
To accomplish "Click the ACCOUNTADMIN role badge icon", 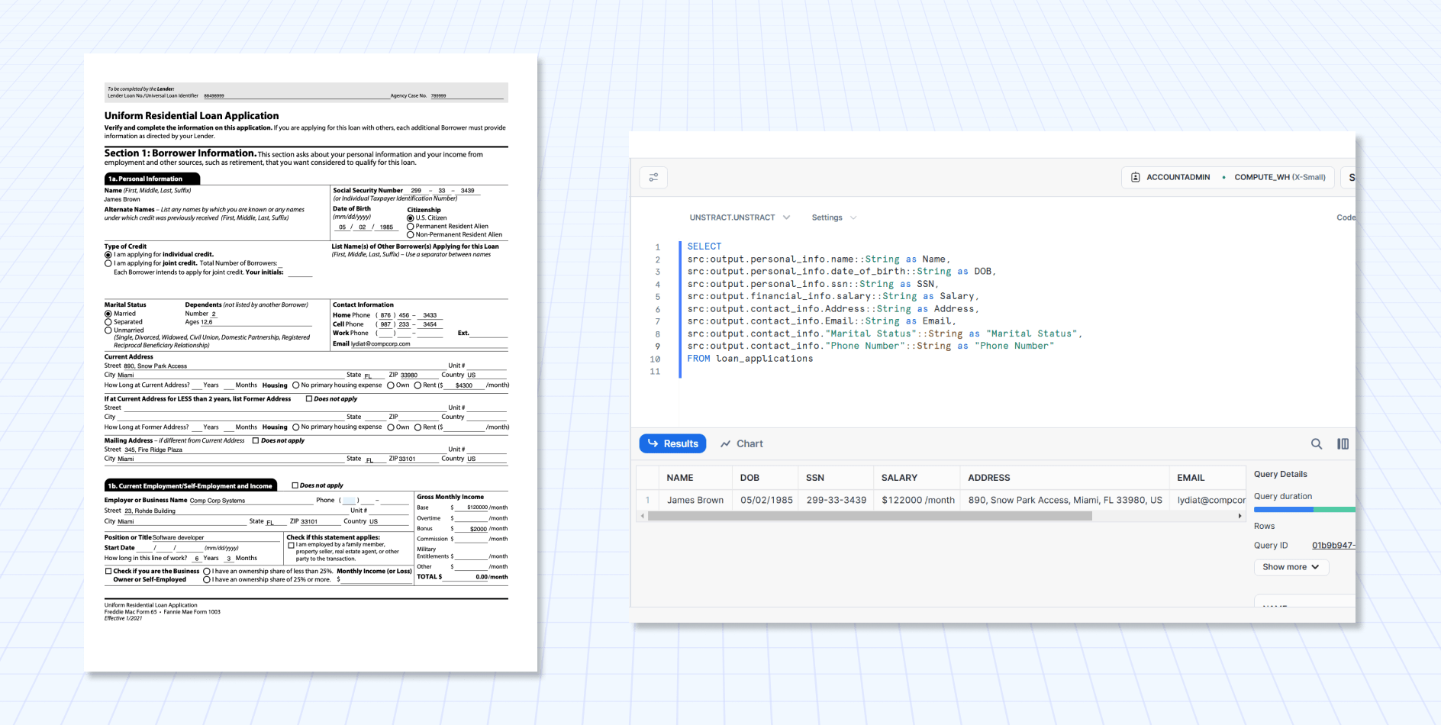I will coord(1136,177).
